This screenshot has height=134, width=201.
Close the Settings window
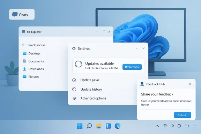tap(143, 49)
